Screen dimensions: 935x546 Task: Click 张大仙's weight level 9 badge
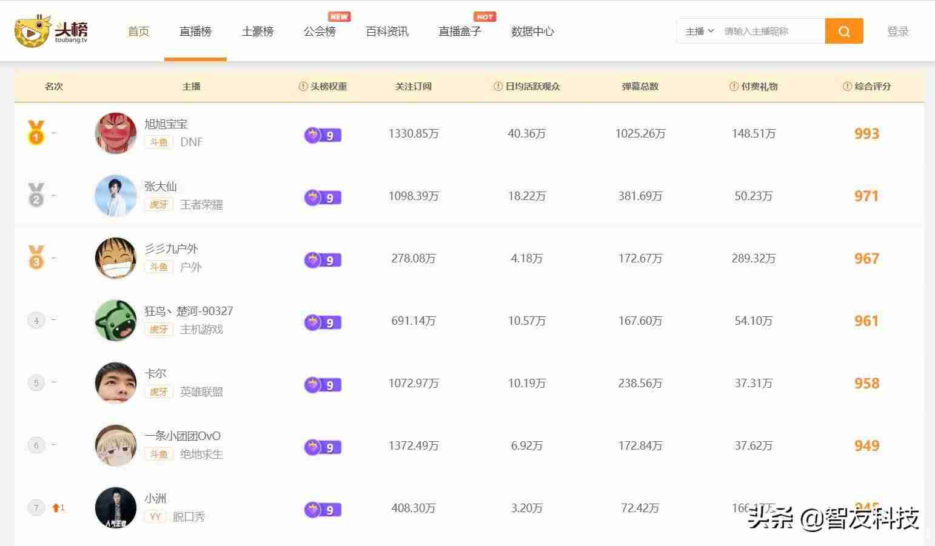[323, 198]
